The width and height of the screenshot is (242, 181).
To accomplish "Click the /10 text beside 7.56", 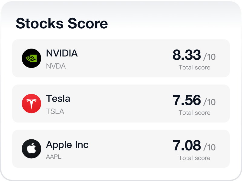I will pyautogui.click(x=209, y=102).
